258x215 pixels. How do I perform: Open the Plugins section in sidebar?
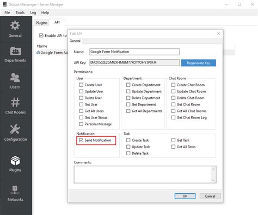click(x=15, y=164)
